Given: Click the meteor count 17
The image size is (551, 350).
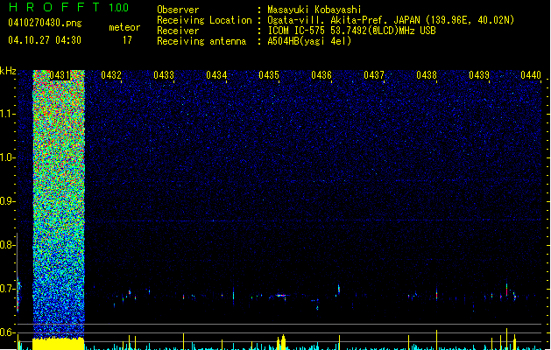Looking at the screenshot, I should (x=127, y=40).
